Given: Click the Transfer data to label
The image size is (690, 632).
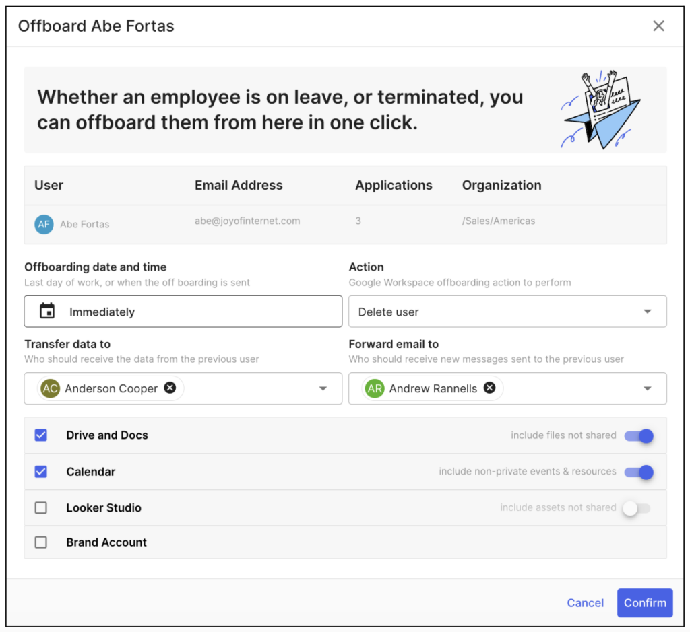Looking at the screenshot, I should pos(67,344).
